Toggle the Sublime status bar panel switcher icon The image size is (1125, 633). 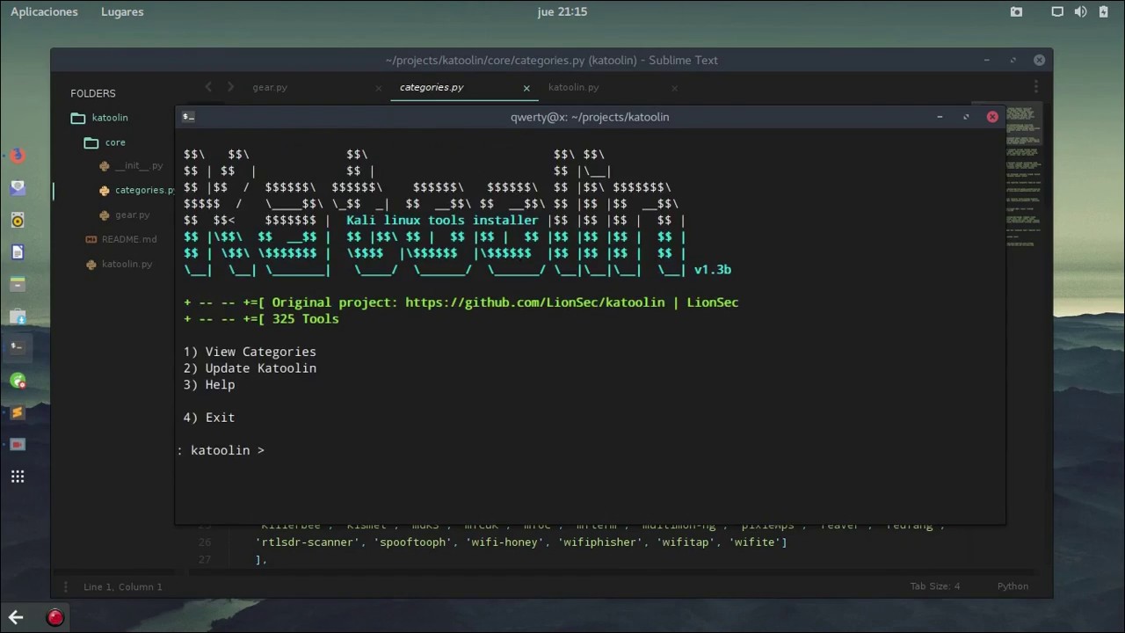65,586
